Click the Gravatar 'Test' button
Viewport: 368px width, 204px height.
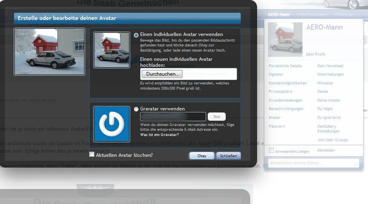(x=217, y=116)
